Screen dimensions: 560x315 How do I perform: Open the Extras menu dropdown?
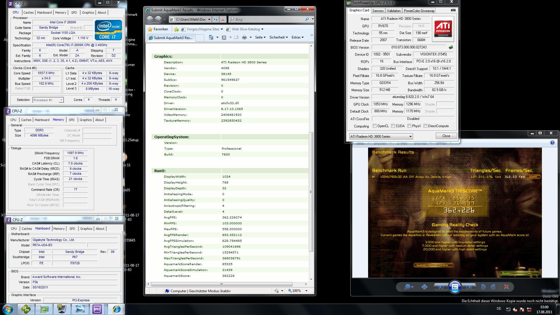click(297, 37)
